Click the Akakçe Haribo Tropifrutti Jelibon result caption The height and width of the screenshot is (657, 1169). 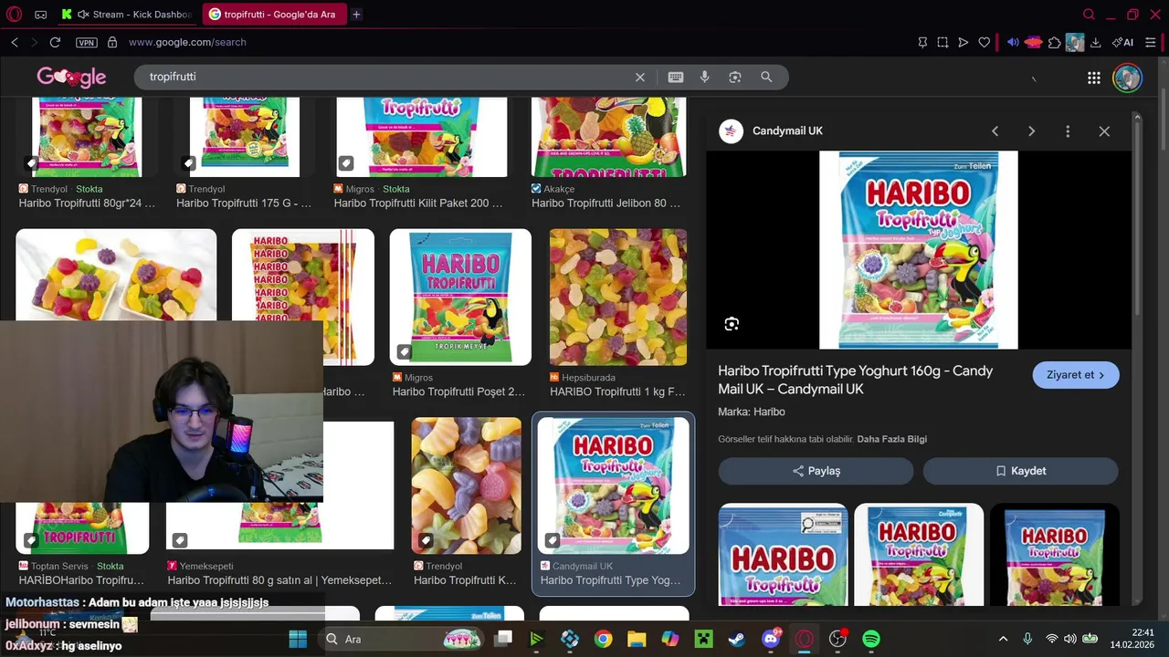(x=606, y=203)
